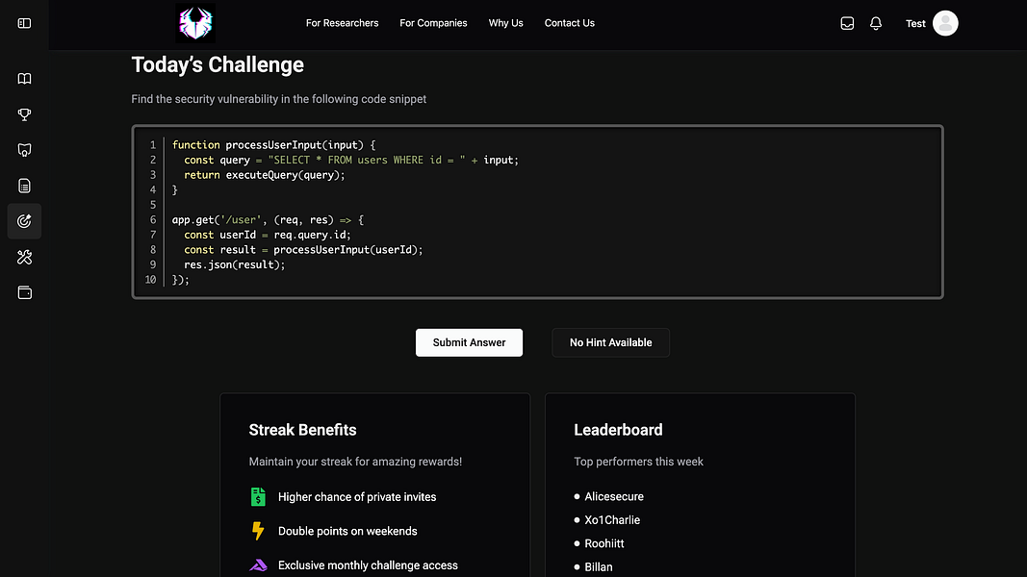Viewport: 1027px width, 577px height.
Task: Click the Leaderboard heading
Action: tap(618, 430)
